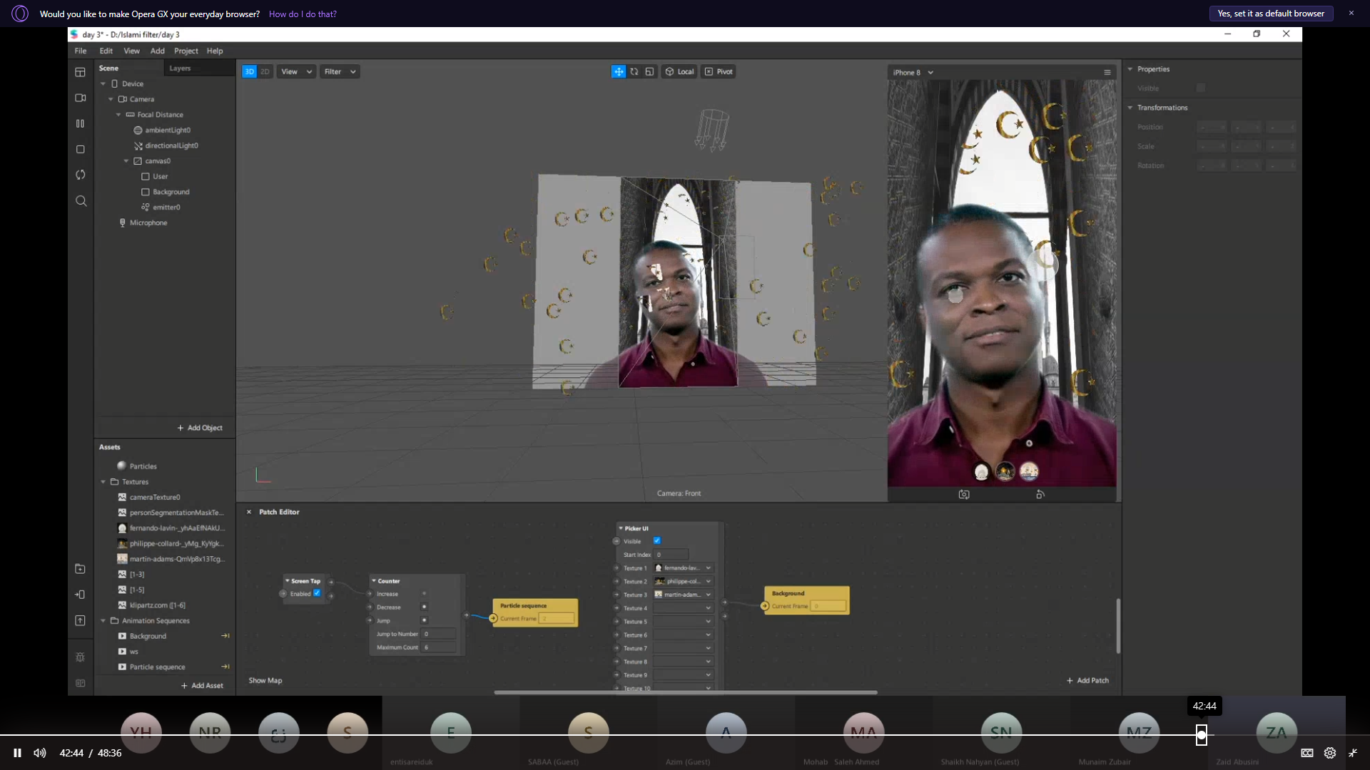The image size is (1370, 770).
Task: Toggle Local coordinate mode
Action: point(679,71)
